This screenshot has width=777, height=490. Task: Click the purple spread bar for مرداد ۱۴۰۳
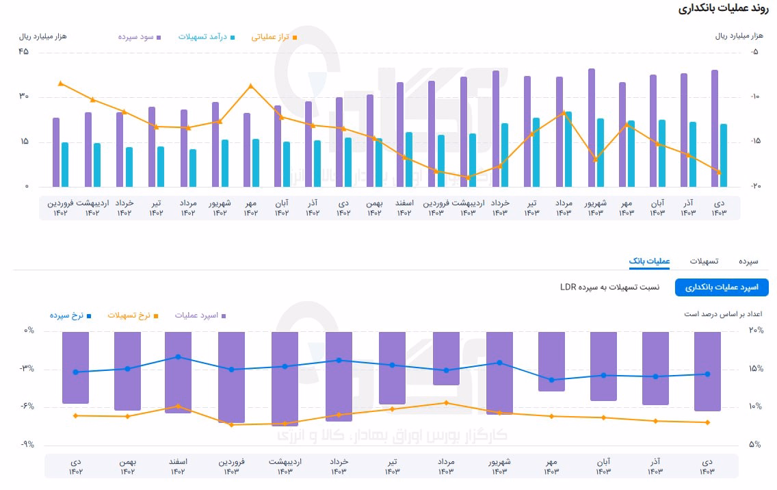pyautogui.click(x=446, y=359)
